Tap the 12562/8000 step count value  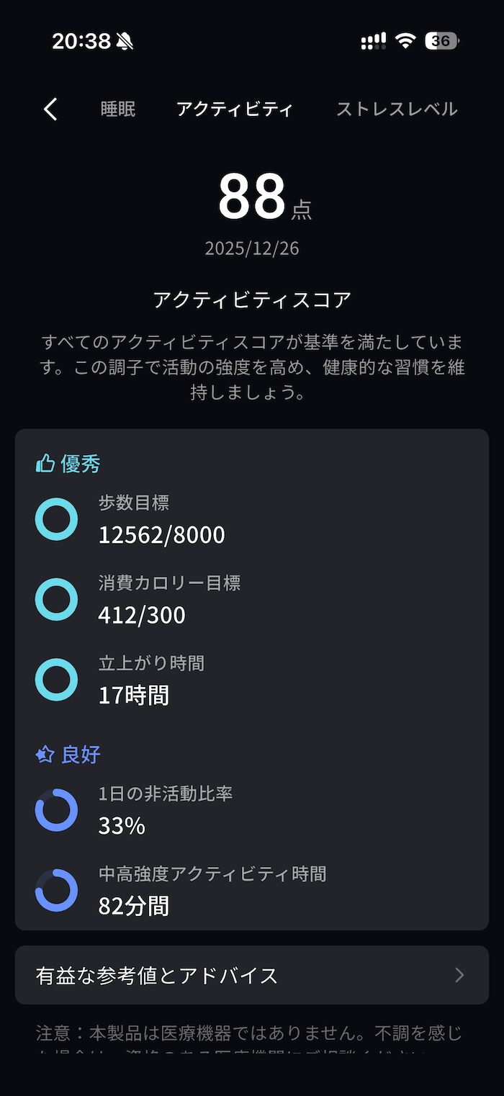tap(162, 535)
